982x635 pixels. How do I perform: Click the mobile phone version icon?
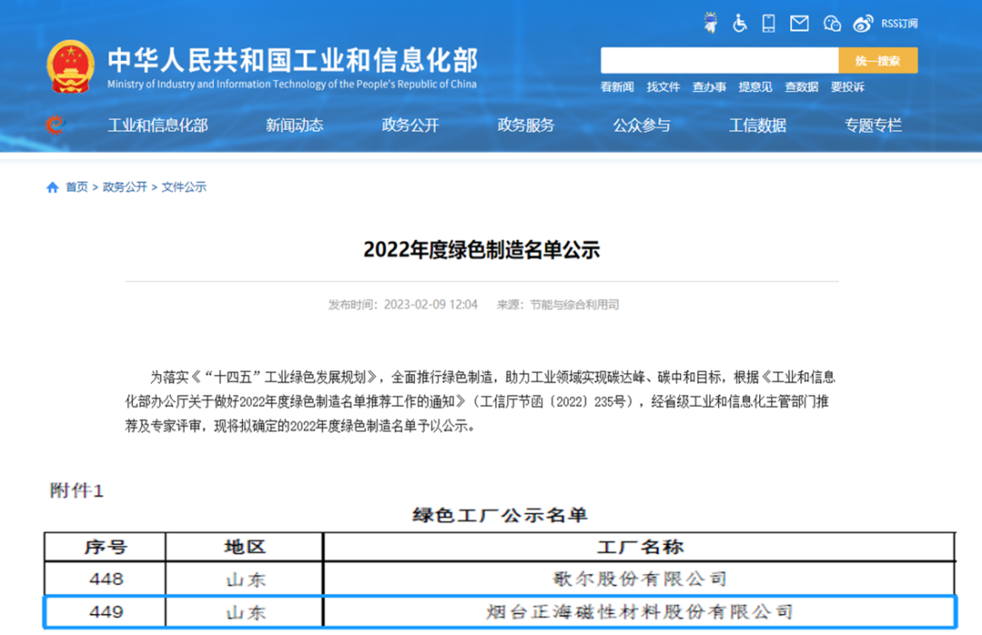(768, 24)
